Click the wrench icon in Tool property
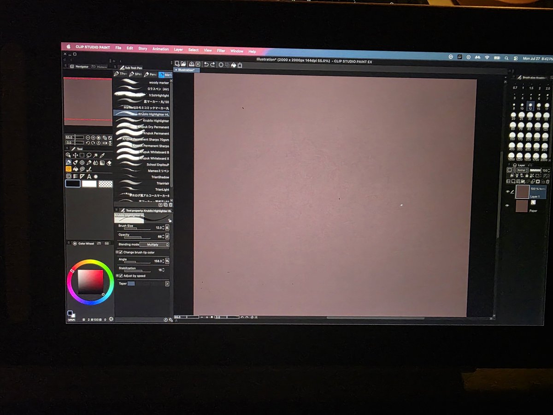 click(171, 319)
